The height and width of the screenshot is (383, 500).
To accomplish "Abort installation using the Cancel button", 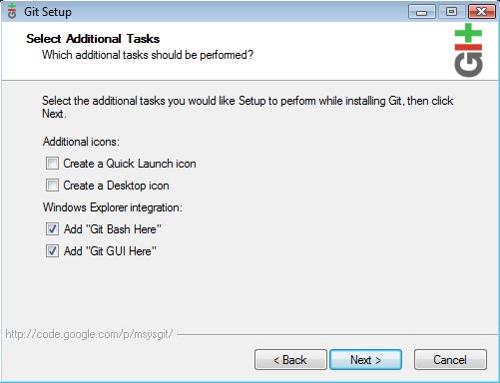I will click(x=450, y=360).
